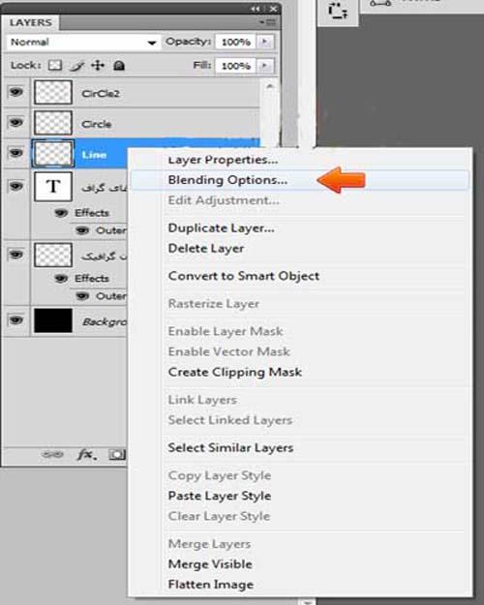Hide the Background layer eye icon
This screenshot has height=605, width=484.
coord(15,319)
